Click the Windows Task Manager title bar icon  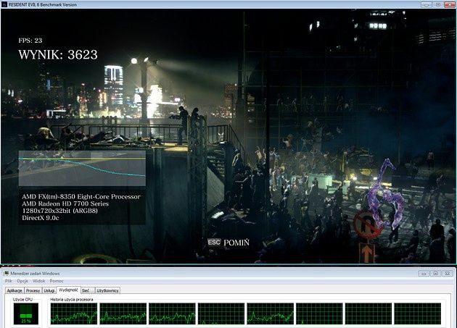6,273
